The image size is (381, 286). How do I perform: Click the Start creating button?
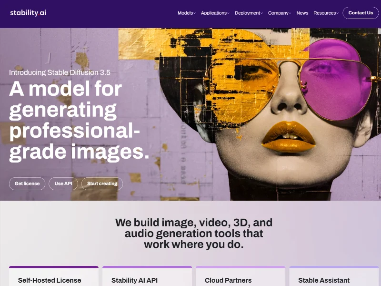[x=102, y=184]
